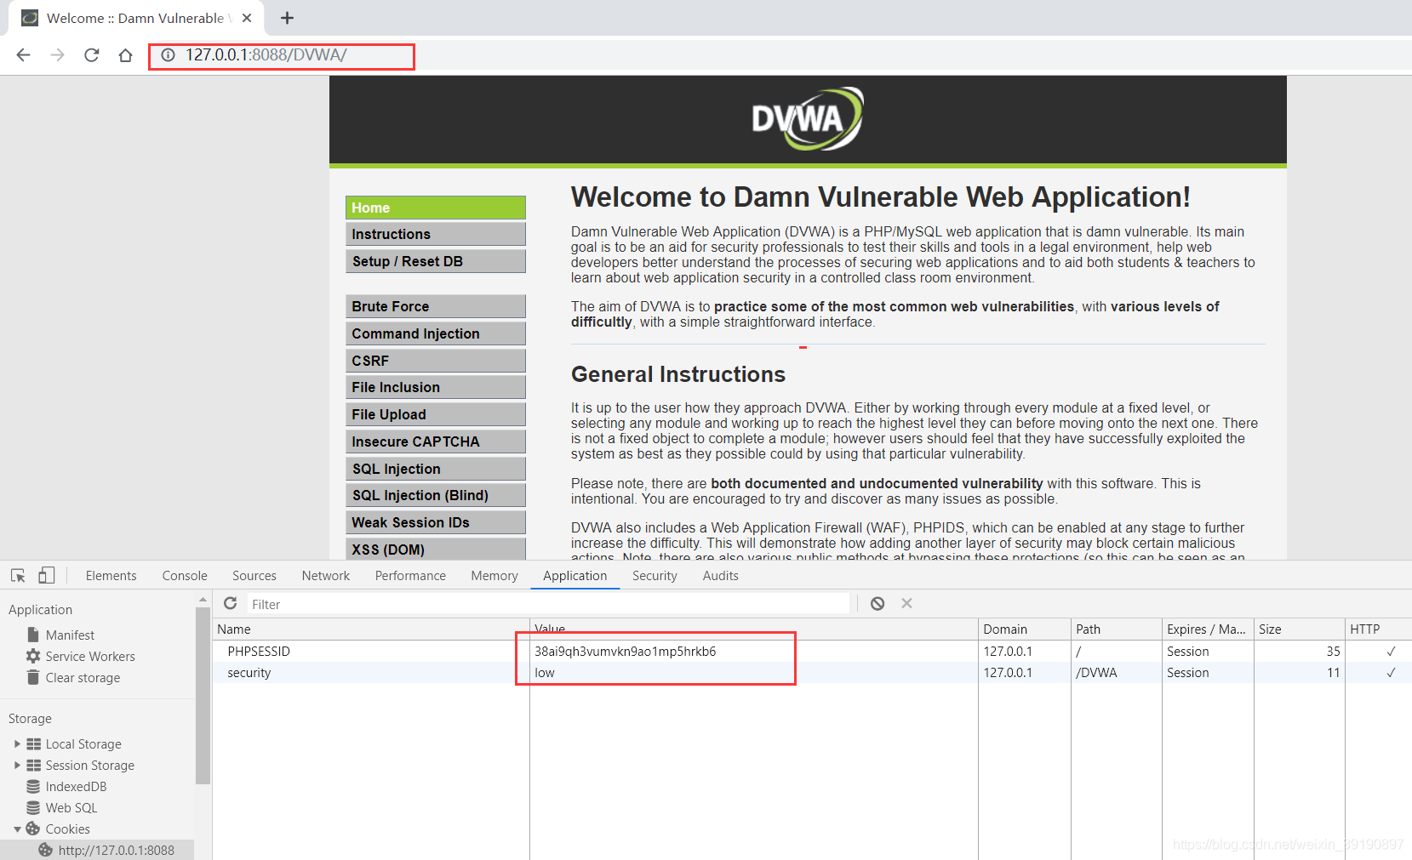Viewport: 1412px width, 860px height.
Task: Select the Local Storage grid icon
Action: [33, 743]
